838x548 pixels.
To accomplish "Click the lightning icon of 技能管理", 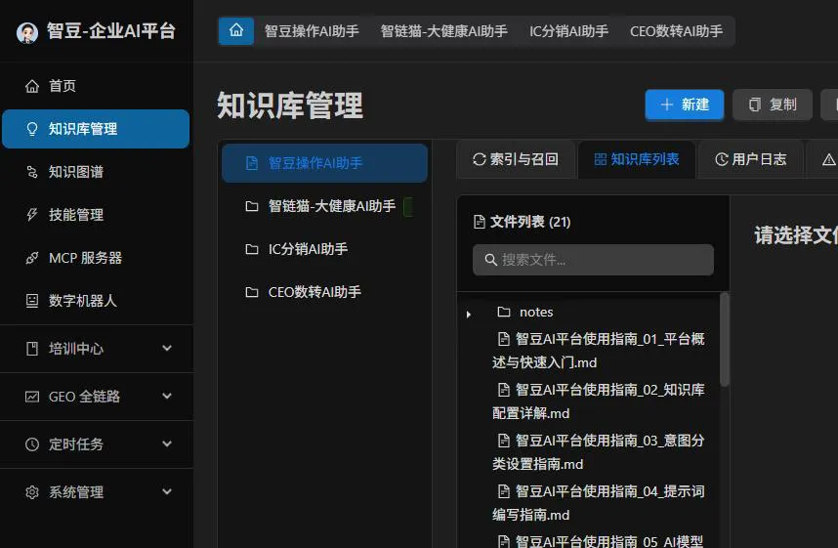I will click(x=32, y=215).
